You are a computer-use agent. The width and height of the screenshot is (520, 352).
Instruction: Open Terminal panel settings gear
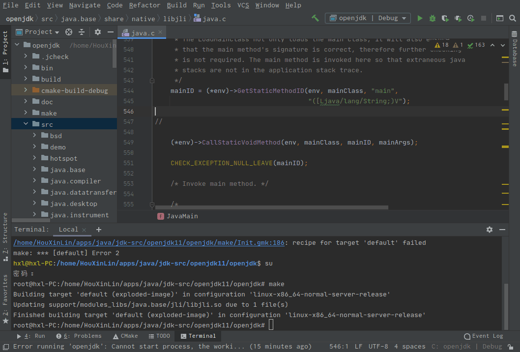tap(490, 230)
